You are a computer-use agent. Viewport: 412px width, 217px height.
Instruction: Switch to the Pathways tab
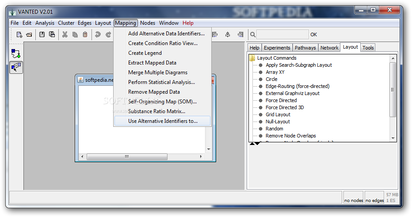click(305, 48)
